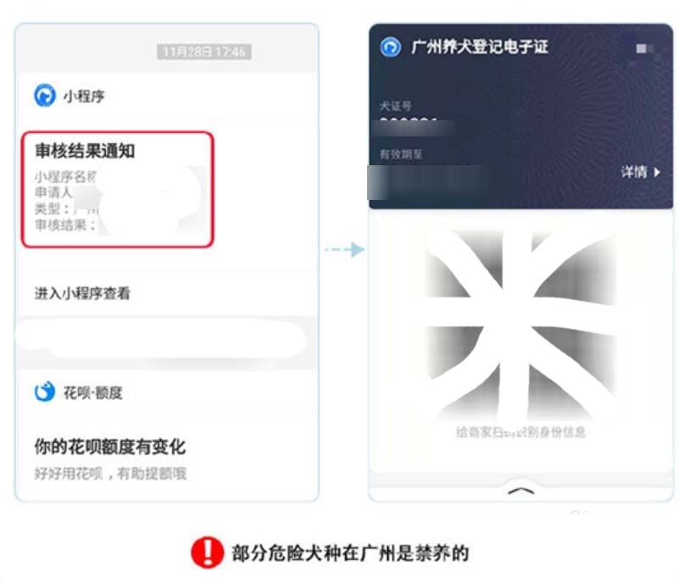Click the blurred QR code image
679x583 pixels.
point(521,325)
